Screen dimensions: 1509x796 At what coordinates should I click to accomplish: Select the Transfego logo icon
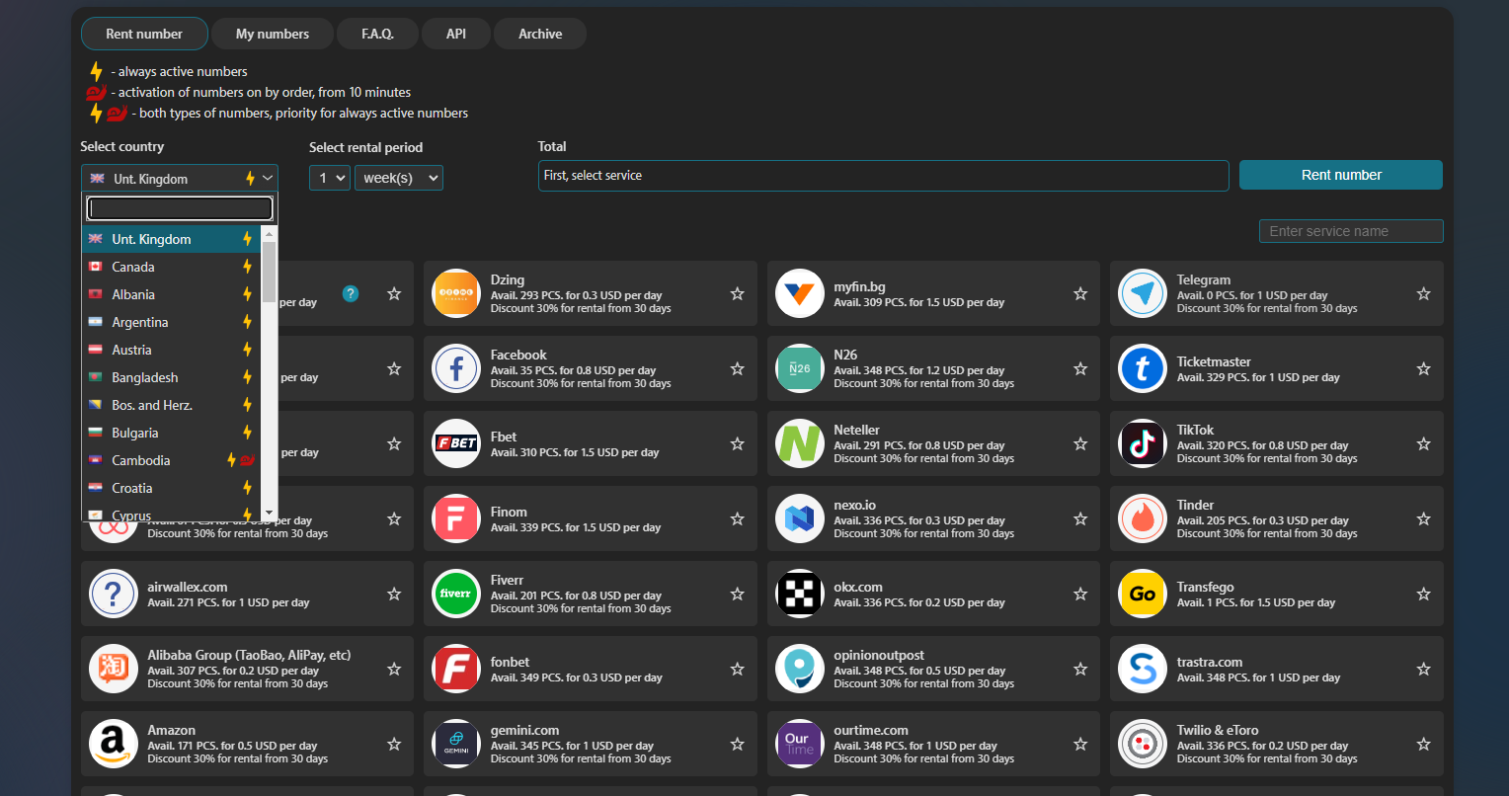pos(1143,594)
